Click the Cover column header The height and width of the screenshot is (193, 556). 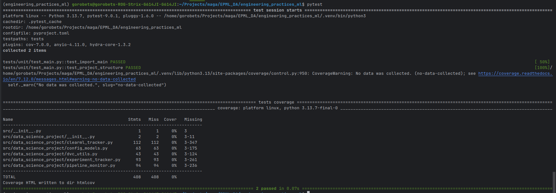pyautogui.click(x=170, y=120)
